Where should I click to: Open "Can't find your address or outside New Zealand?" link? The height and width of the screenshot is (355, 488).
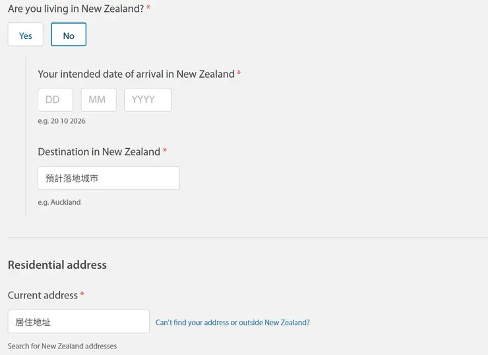click(x=233, y=322)
